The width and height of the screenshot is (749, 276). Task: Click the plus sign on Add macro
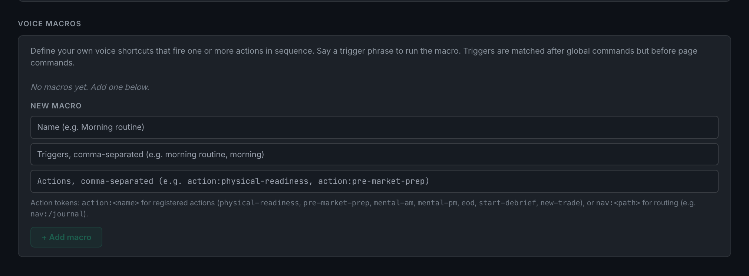click(x=44, y=238)
